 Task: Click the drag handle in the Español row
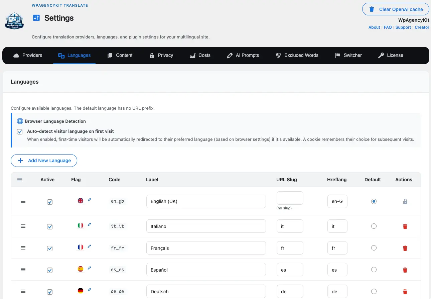[23, 270]
